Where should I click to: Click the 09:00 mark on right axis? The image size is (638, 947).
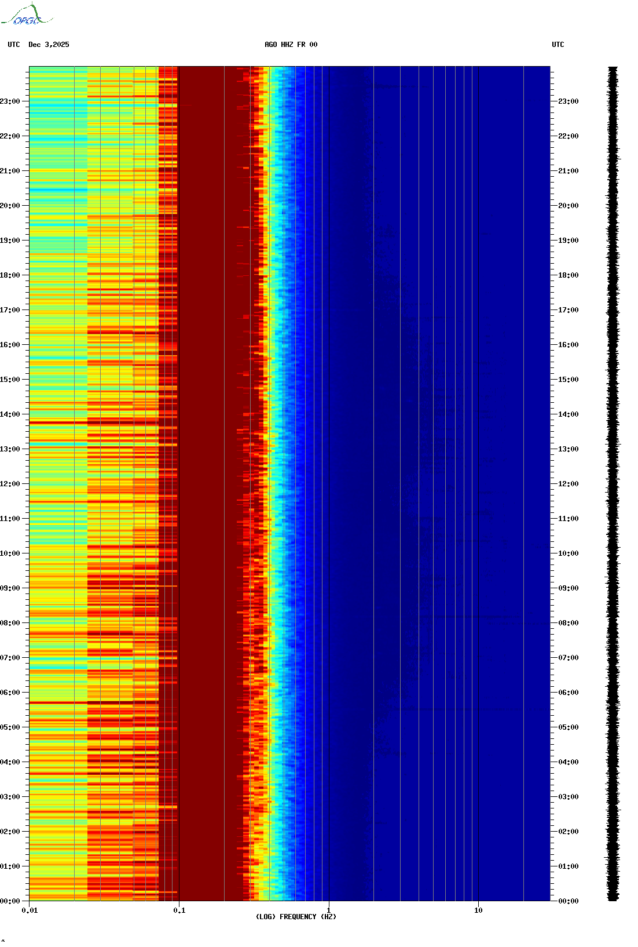pyautogui.click(x=568, y=588)
